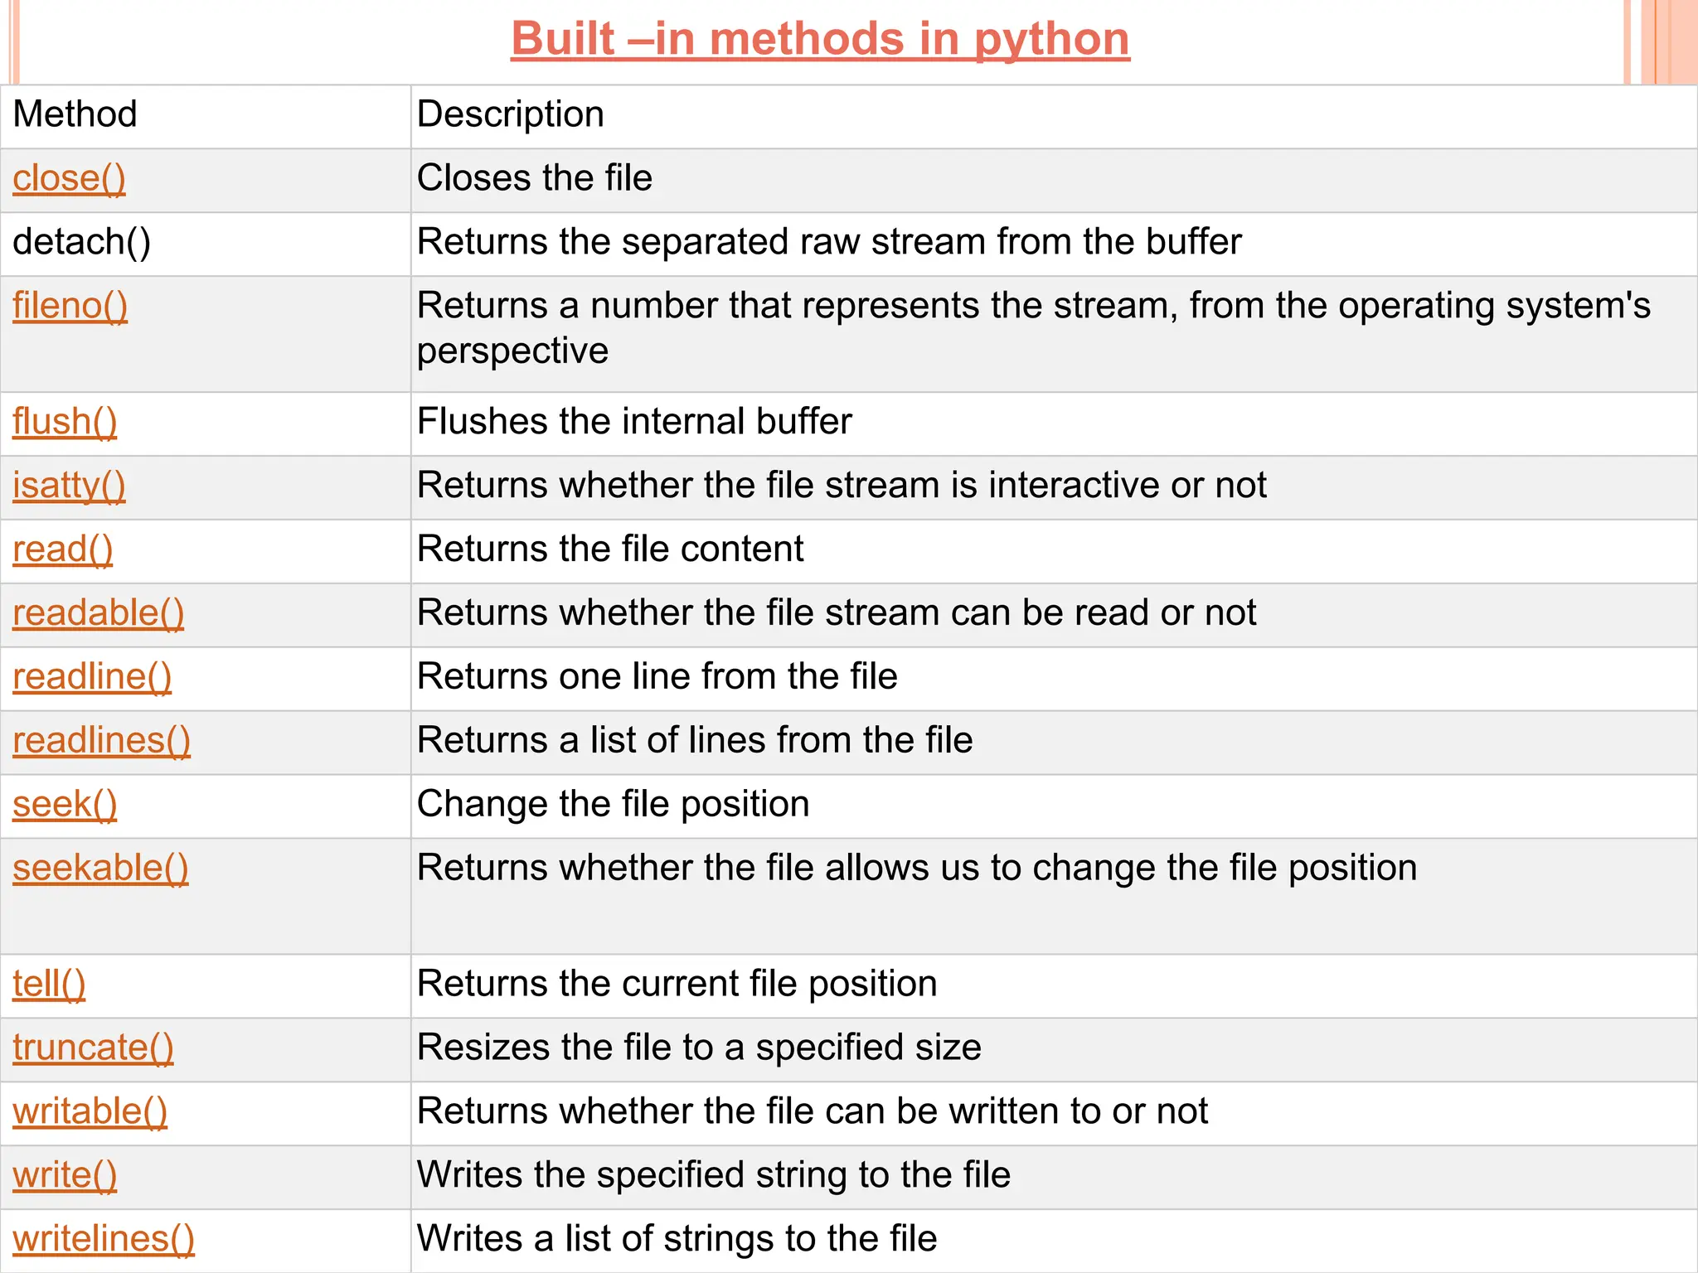Select the detach() table cell
Screen dimensions: 1698x1273
click(81, 243)
